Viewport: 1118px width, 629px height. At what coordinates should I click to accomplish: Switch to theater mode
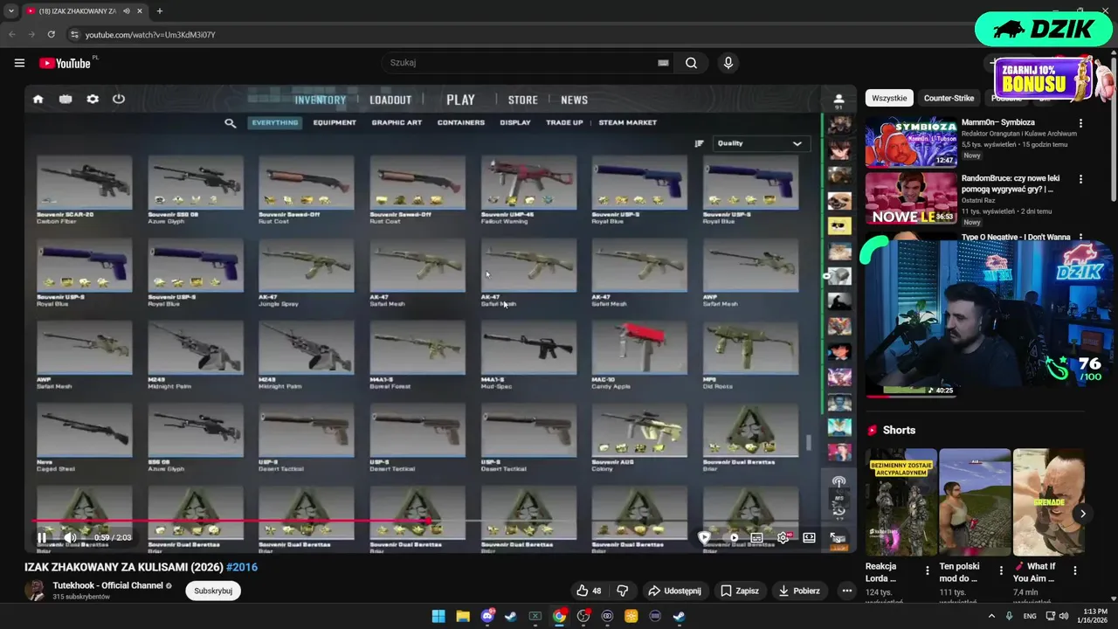point(810,538)
